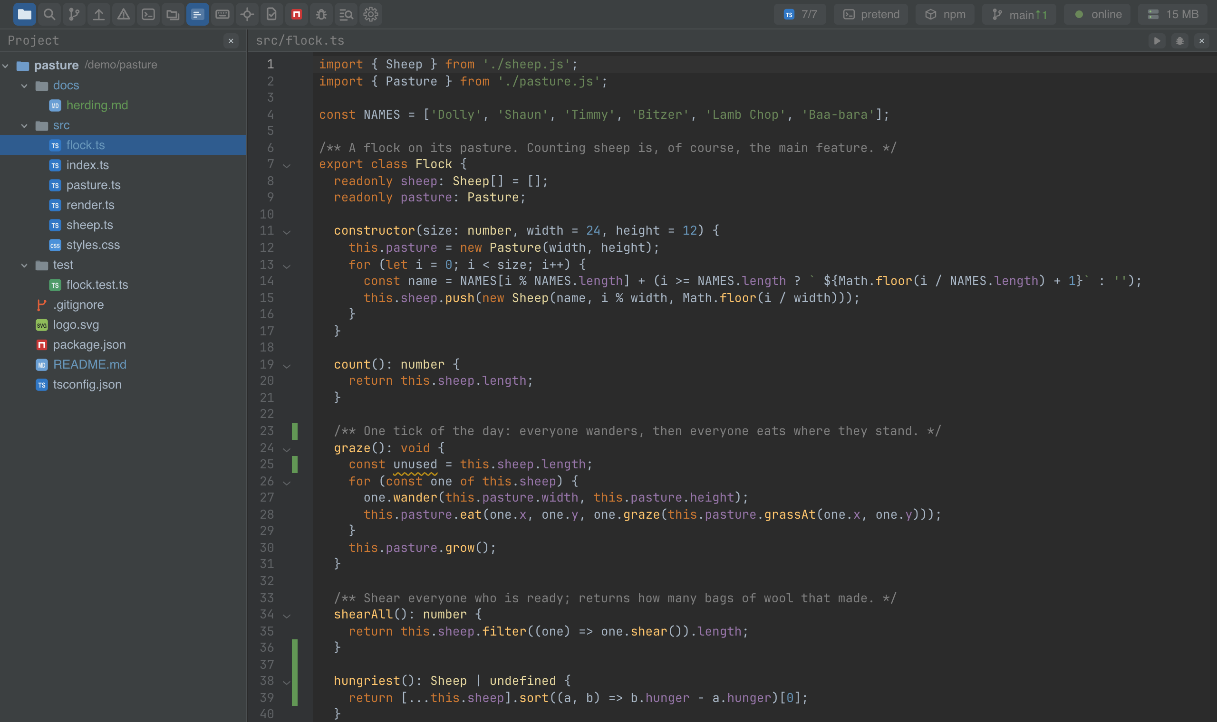Open styles.css file

click(123, 245)
